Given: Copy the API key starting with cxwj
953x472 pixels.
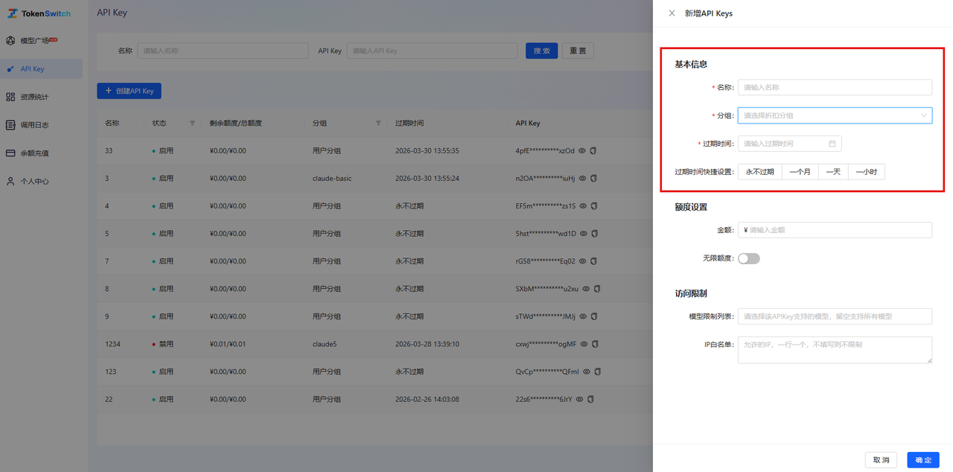Looking at the screenshot, I should click(595, 344).
